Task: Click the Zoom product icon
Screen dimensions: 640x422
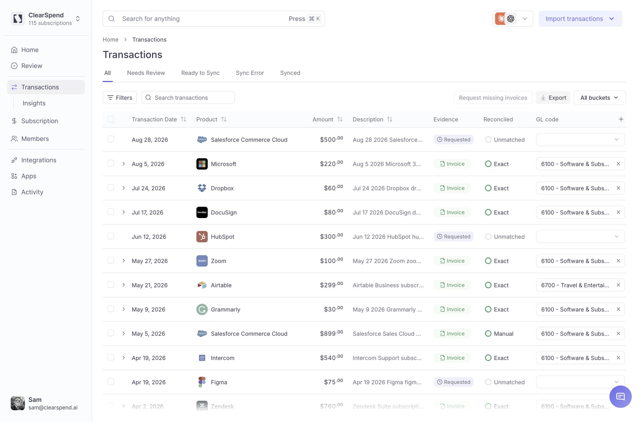Action: [202, 261]
